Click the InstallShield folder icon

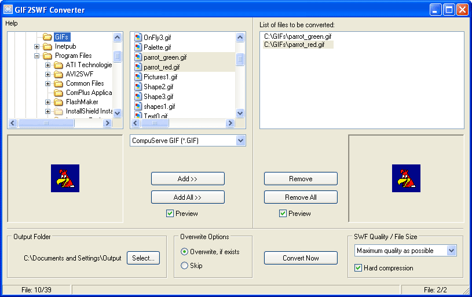coord(58,111)
